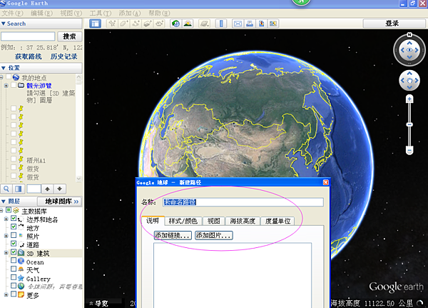Click the panel view icon beside magnifier
The width and height of the screenshot is (428, 308).
pyautogui.click(x=19, y=189)
